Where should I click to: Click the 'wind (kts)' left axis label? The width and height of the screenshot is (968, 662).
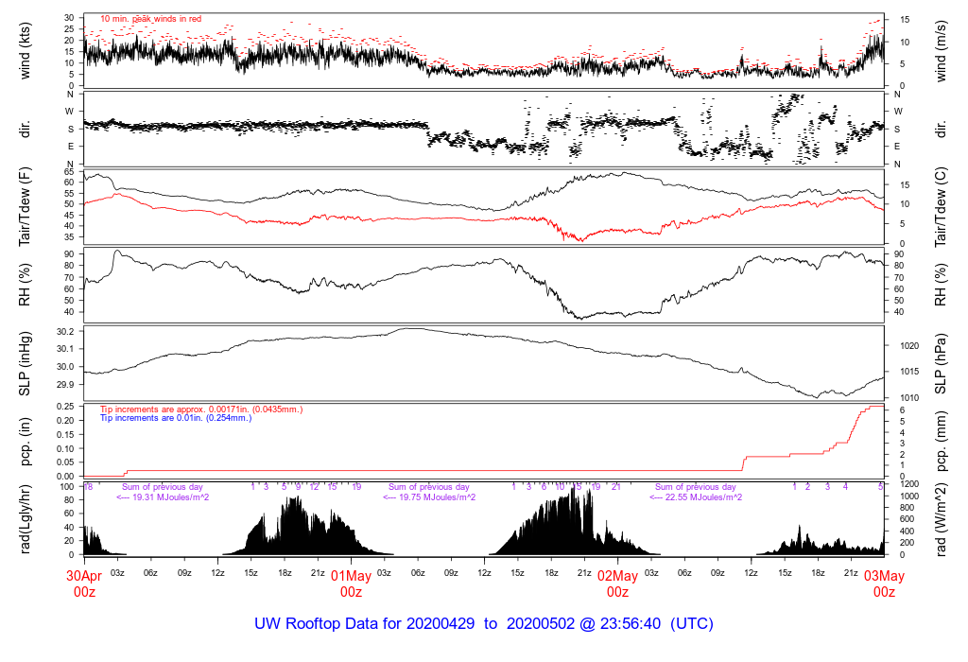[25, 51]
